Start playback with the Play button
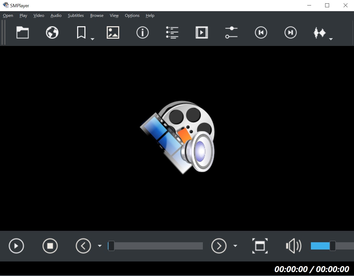 coord(16,246)
